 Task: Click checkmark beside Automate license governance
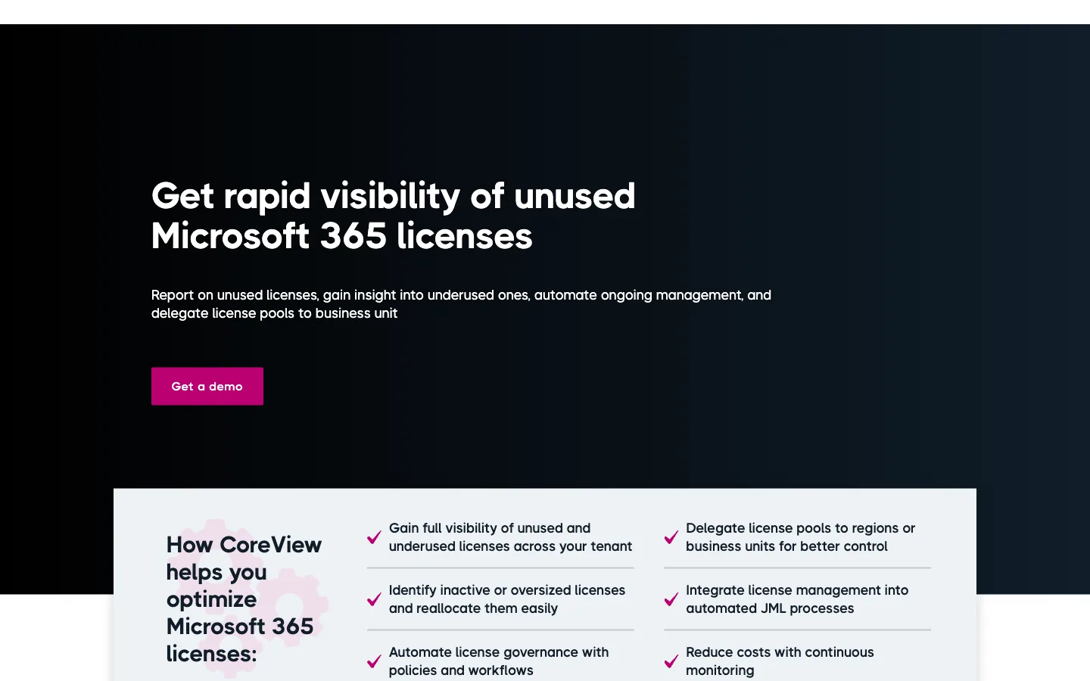[374, 661]
